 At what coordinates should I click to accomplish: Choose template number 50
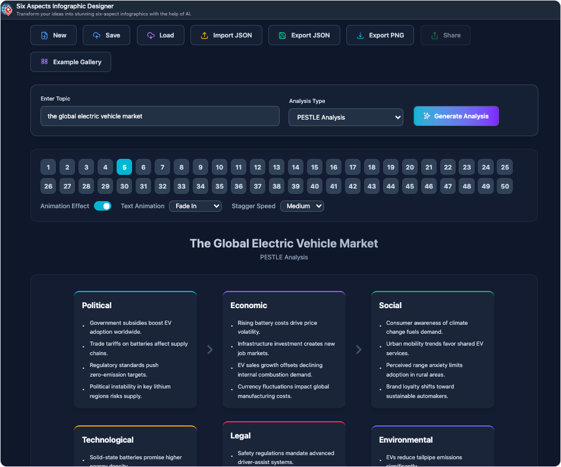[x=504, y=186]
